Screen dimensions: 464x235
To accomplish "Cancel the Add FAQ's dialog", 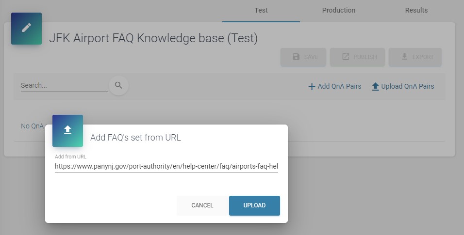I will tap(202, 205).
